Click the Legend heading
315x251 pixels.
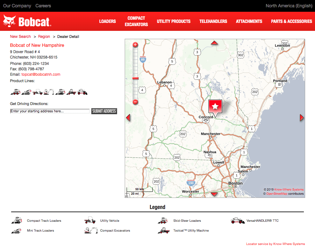[x=157, y=207]
